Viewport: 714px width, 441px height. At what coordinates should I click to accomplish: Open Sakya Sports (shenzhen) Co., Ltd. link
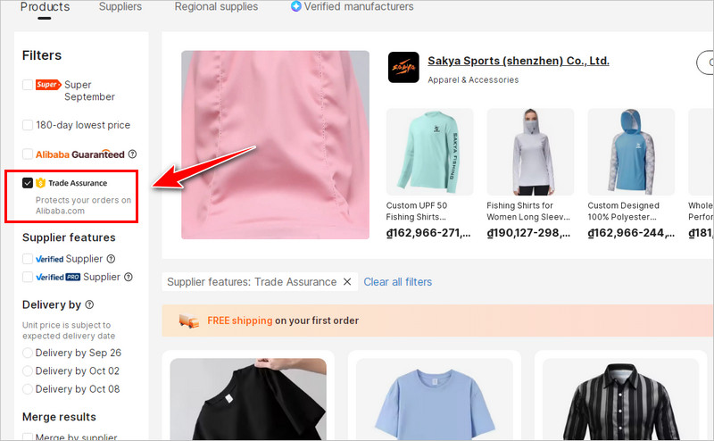(519, 61)
